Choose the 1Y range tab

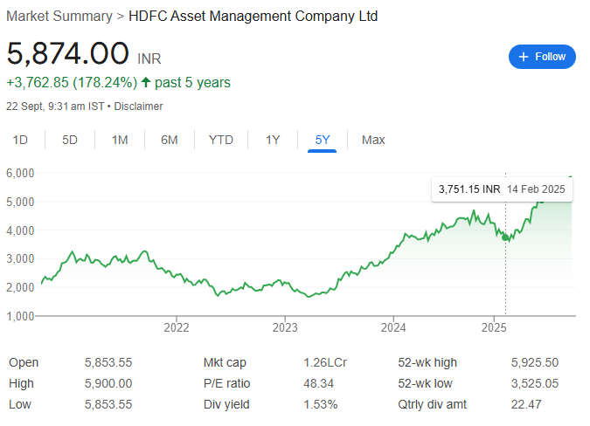(273, 141)
